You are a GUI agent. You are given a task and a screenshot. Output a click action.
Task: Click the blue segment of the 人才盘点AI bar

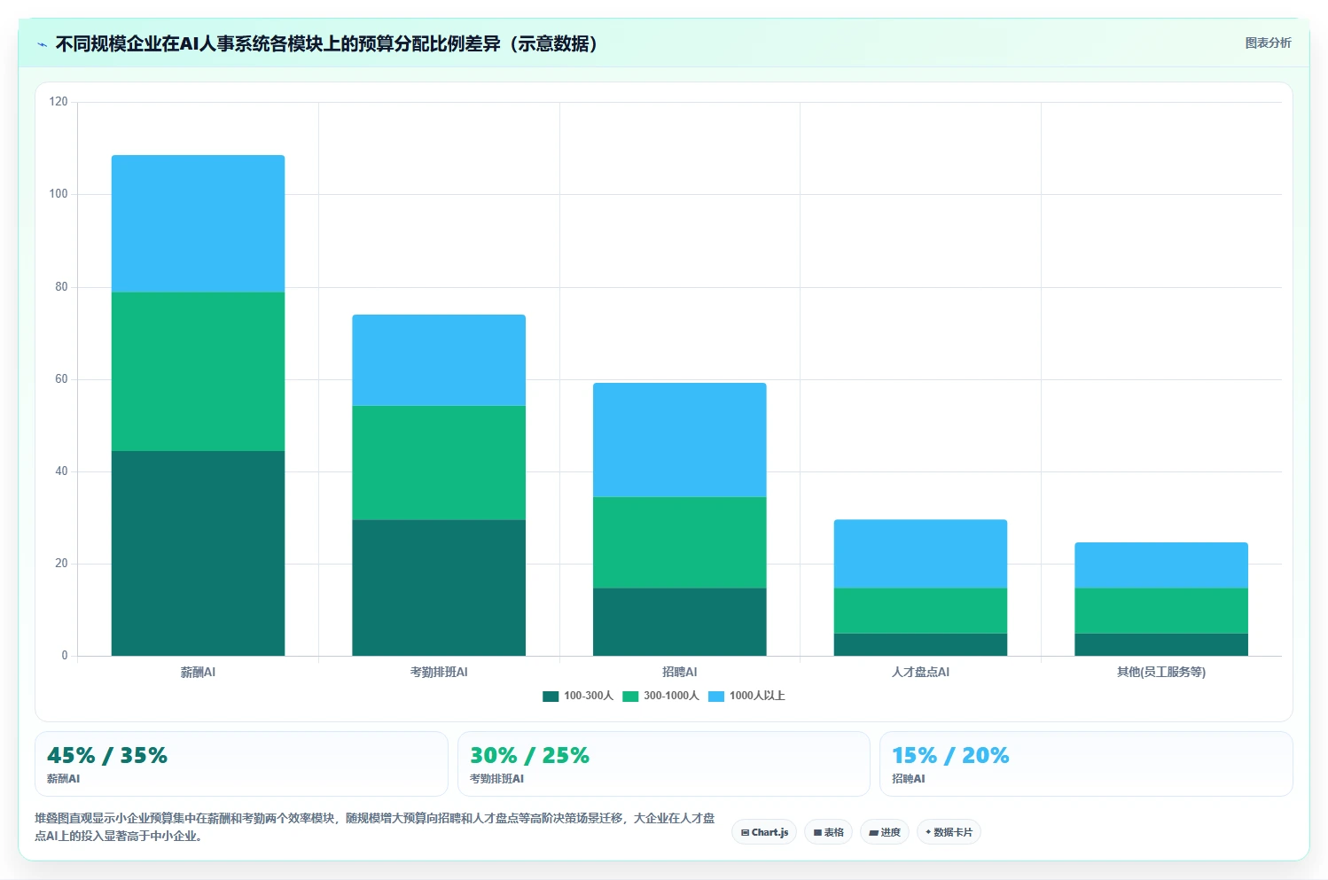[x=920, y=554]
